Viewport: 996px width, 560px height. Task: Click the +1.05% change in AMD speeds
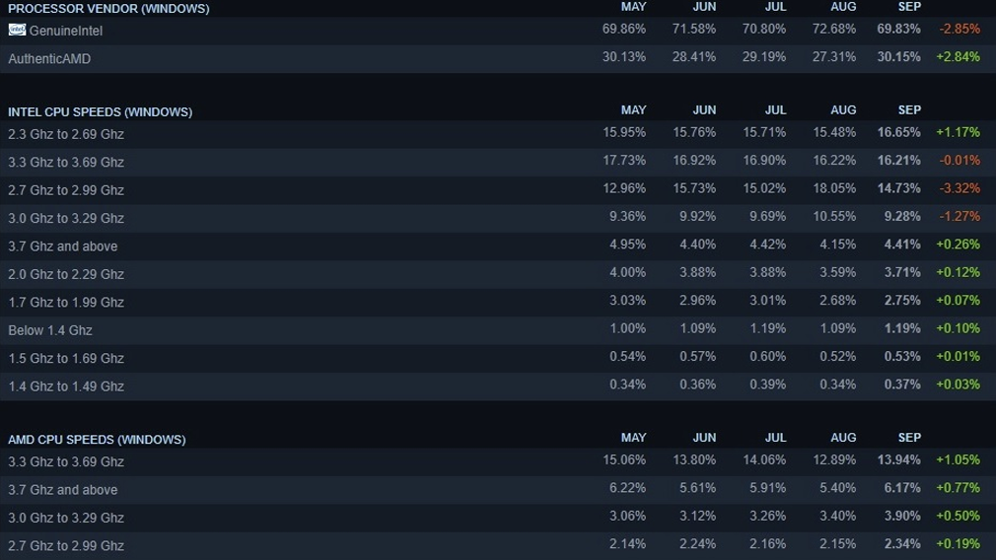click(958, 460)
